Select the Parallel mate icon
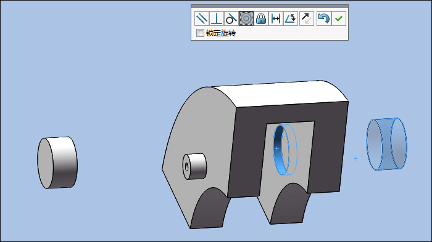432x242 pixels. click(x=201, y=18)
